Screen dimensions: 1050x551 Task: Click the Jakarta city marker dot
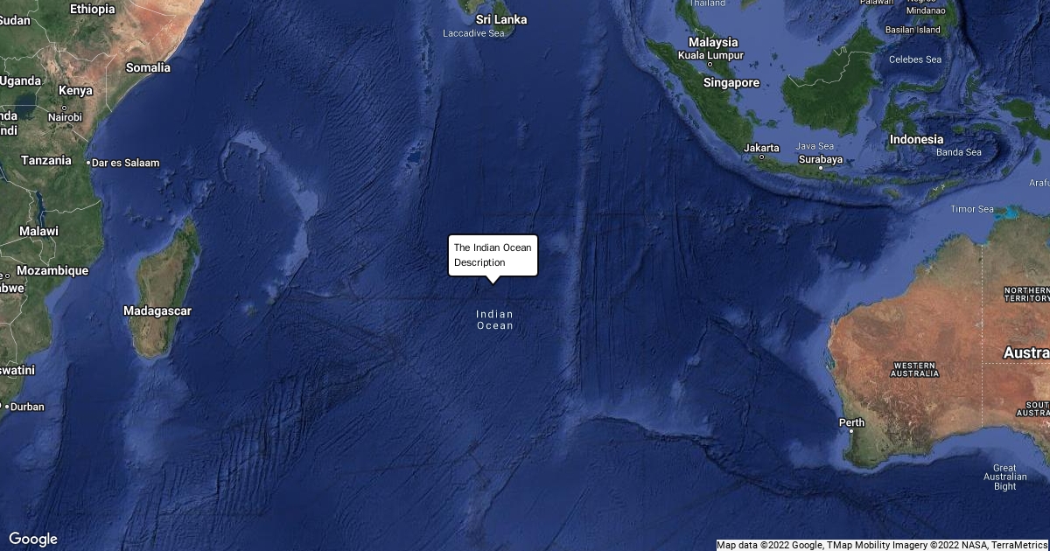(762, 157)
